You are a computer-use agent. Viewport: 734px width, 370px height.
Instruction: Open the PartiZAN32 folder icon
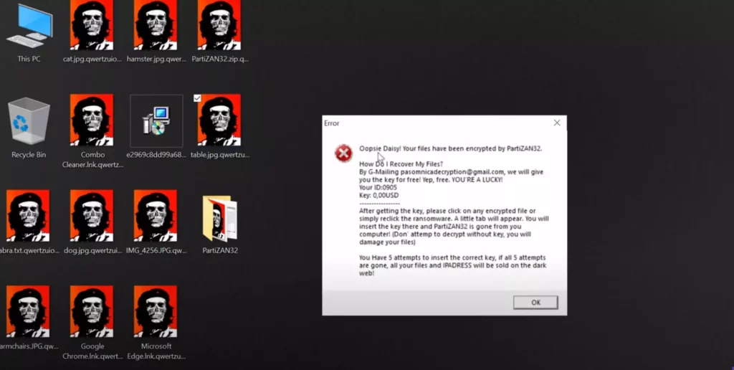point(219,218)
